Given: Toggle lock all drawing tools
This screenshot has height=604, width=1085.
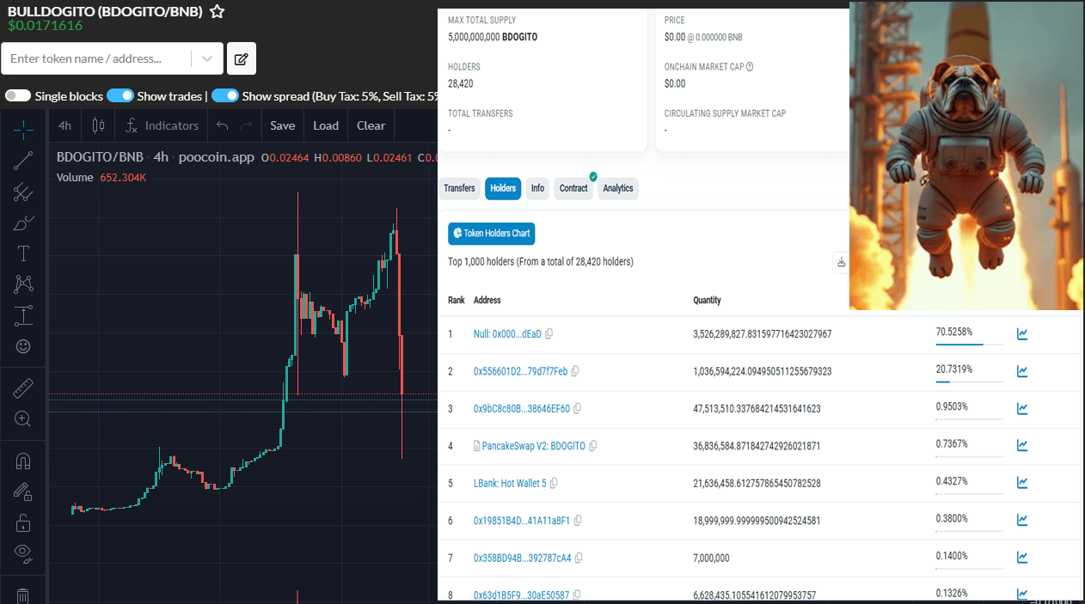Looking at the screenshot, I should pyautogui.click(x=23, y=522).
